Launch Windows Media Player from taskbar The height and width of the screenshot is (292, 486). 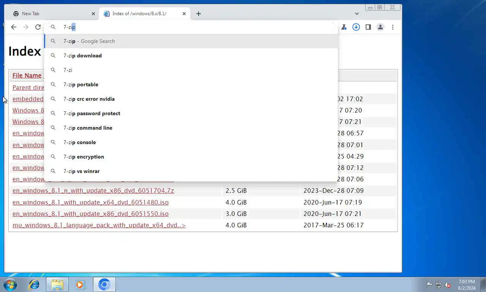(x=80, y=284)
